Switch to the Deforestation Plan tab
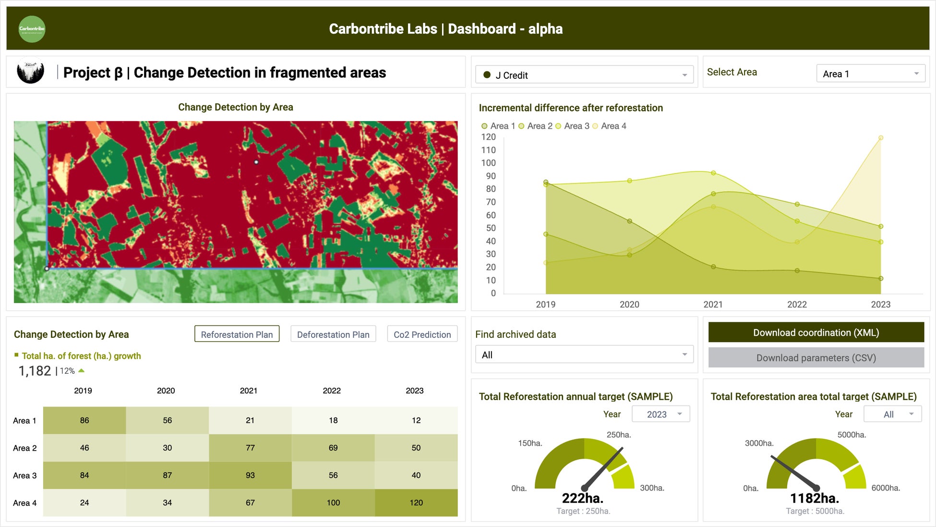Image resolution: width=936 pixels, height=527 pixels. point(333,334)
